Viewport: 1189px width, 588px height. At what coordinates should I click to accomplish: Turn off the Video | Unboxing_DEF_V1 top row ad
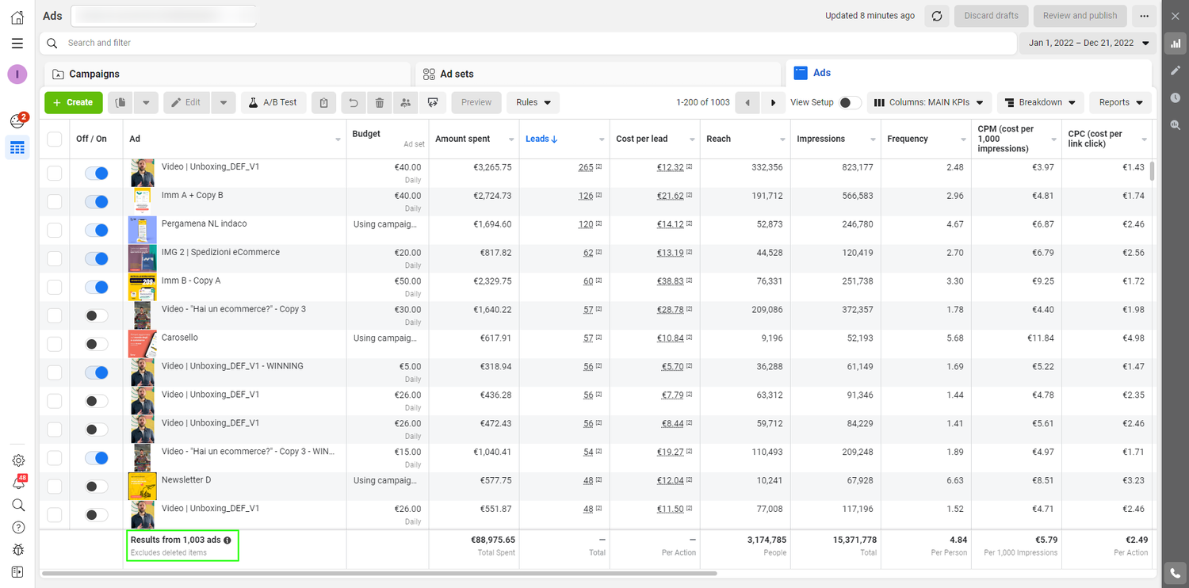[x=97, y=174]
